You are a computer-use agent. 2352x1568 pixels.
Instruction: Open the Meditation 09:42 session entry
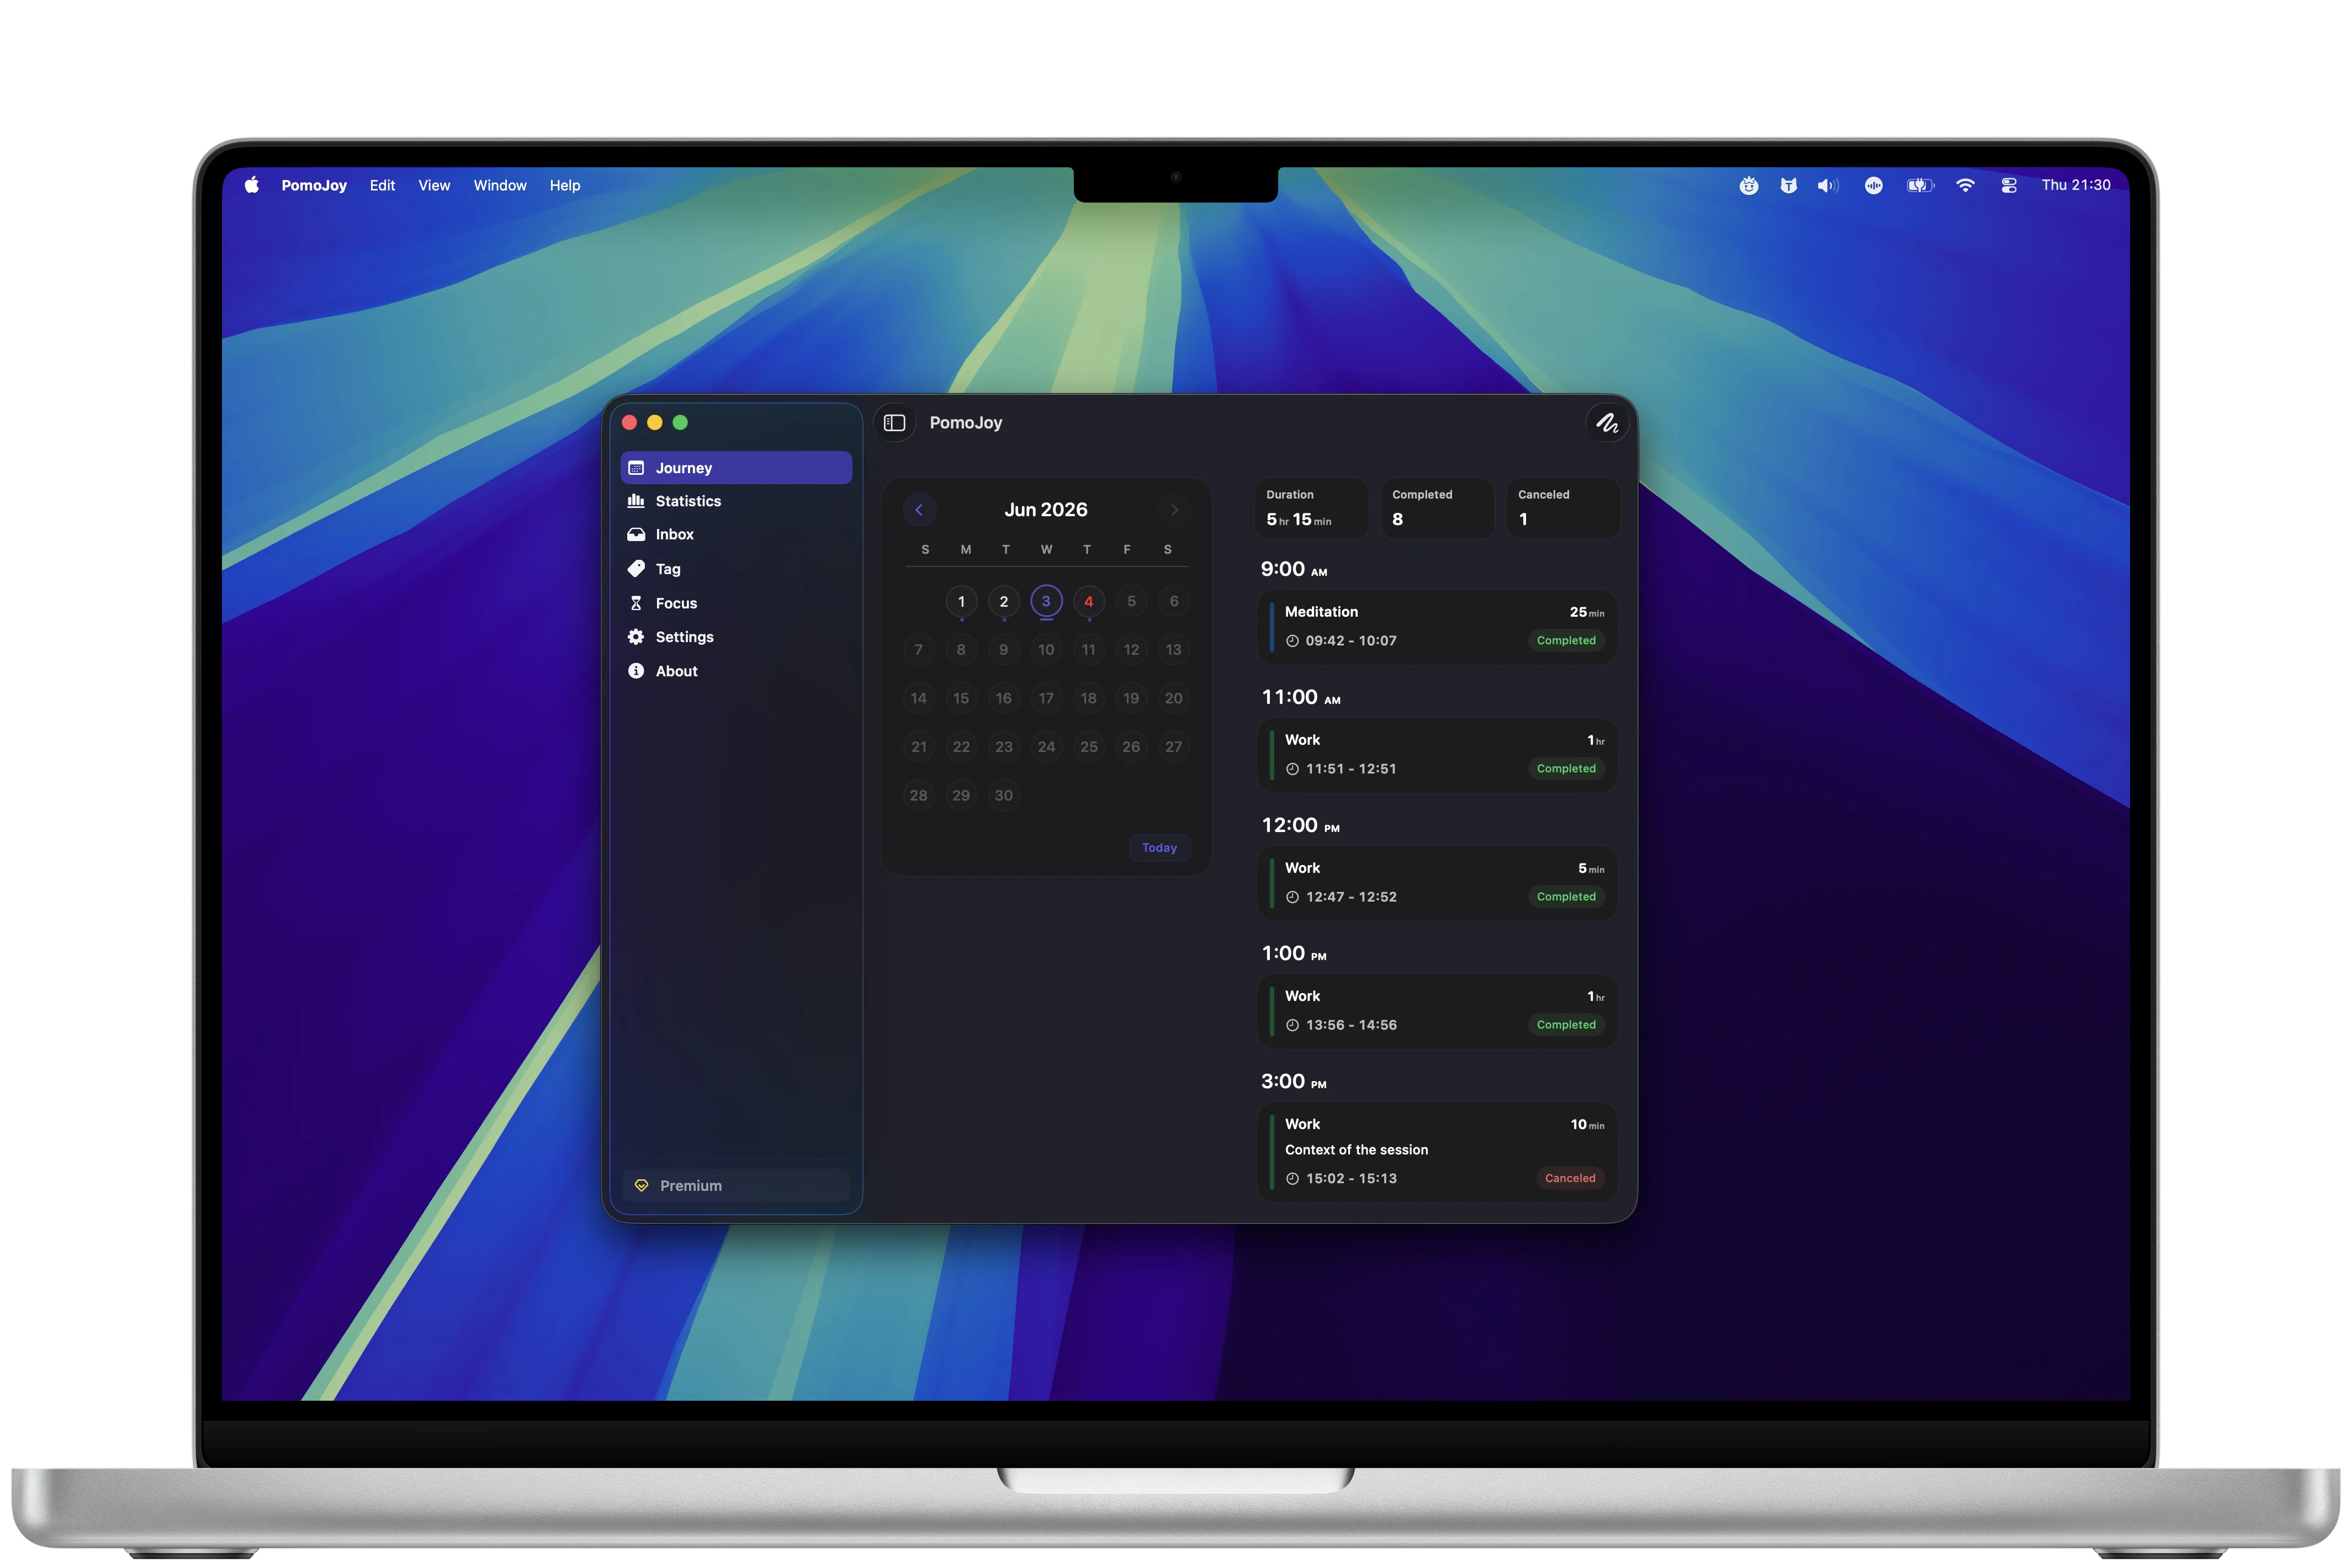click(x=1437, y=627)
